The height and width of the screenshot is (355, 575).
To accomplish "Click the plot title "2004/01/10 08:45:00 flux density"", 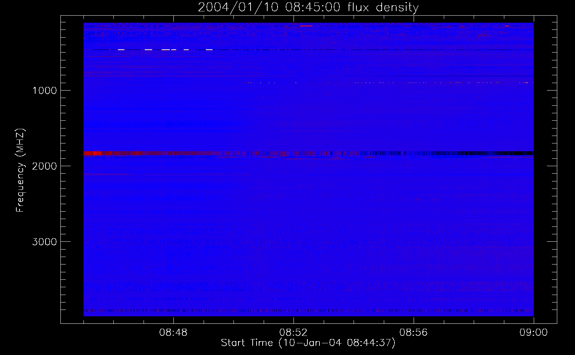I will [x=308, y=7].
